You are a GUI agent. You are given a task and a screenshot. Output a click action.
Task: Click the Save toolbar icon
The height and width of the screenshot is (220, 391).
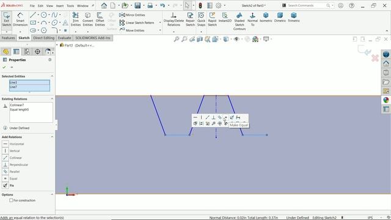coord(137,5)
